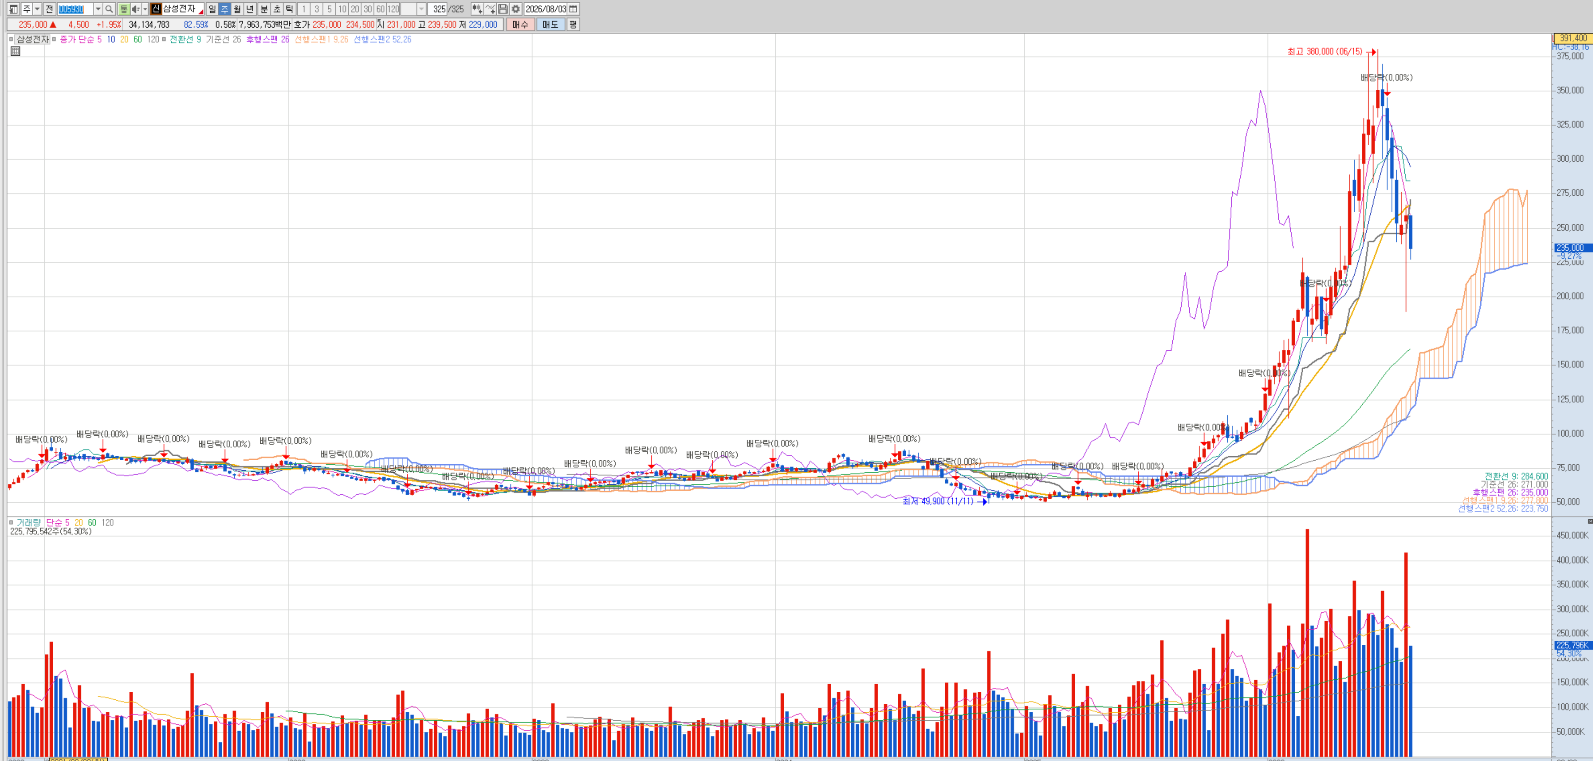Click the add indicator line icon
Image resolution: width=1593 pixels, height=761 pixels.
(x=490, y=8)
